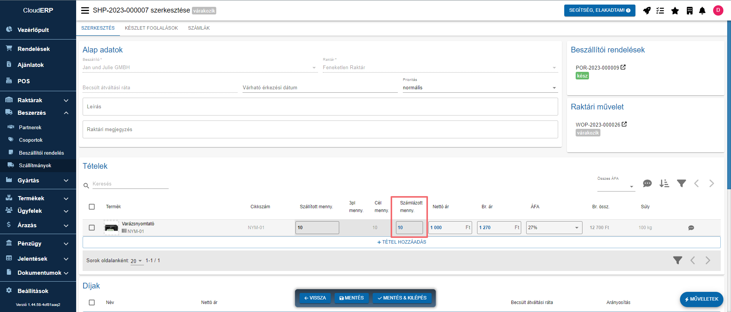Screen dimensions: 731x312
Task: Open the hamburger menu icon
Action: coord(85,10)
